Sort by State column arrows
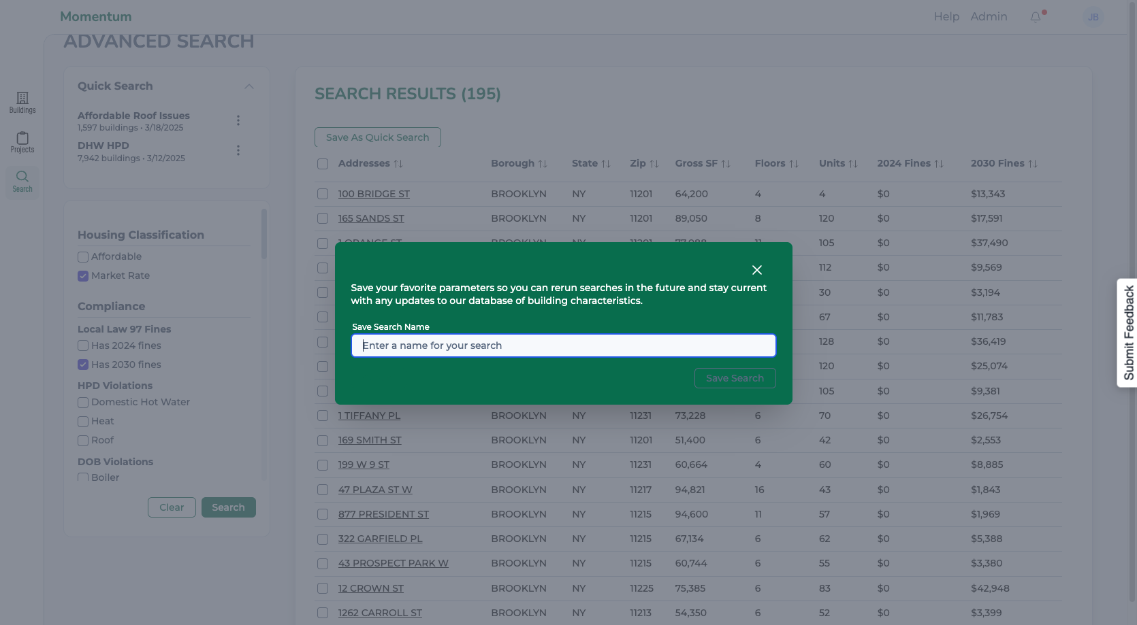This screenshot has height=625, width=1137. [606, 164]
